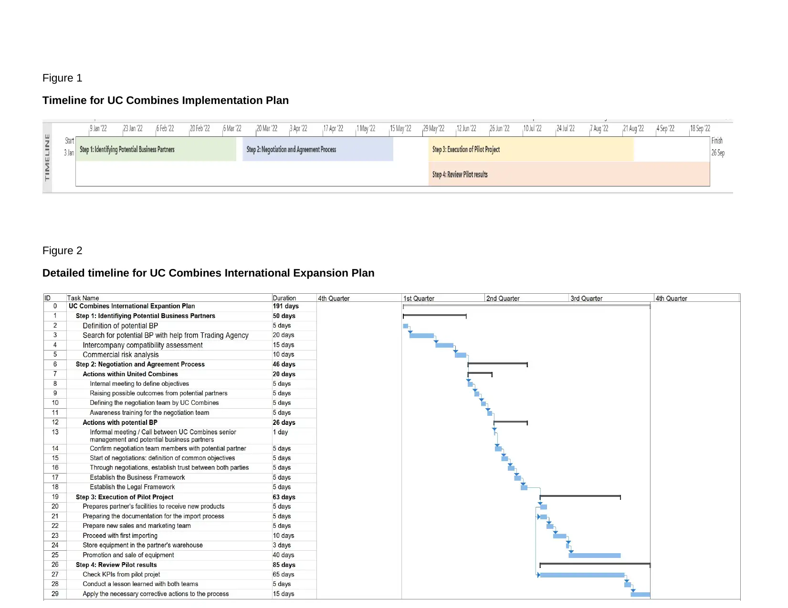
Task: Select row 'Step 2: Negotiation and Agreement Process'
Action: coord(180,364)
